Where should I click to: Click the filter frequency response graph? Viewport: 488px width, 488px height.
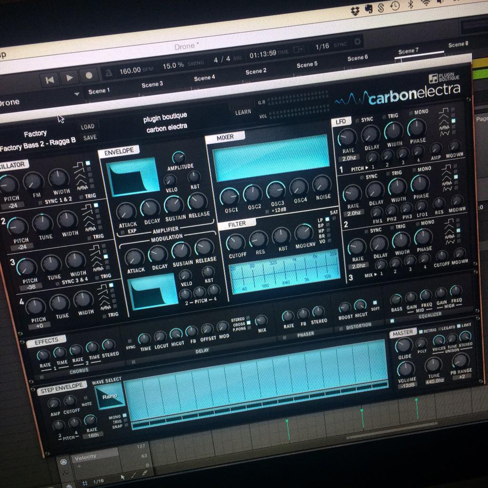(284, 271)
